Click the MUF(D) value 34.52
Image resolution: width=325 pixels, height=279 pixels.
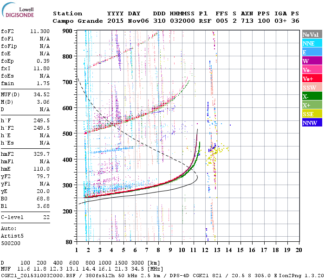click(x=42, y=94)
